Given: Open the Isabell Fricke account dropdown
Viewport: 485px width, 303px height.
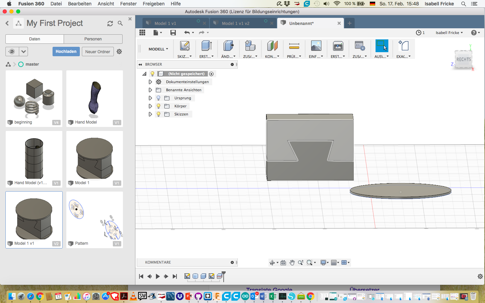Looking at the screenshot, I should pyautogui.click(x=449, y=33).
